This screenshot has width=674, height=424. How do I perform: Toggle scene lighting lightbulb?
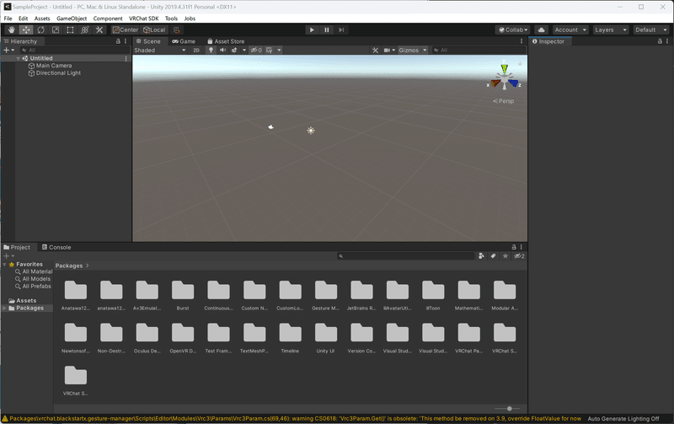pyautogui.click(x=211, y=51)
